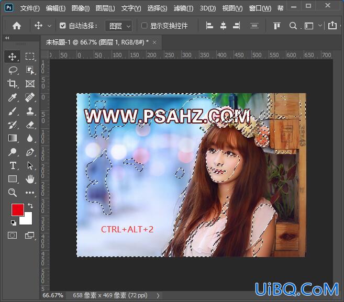Select the Blur tool
This screenshot has width=344, height=302.
point(30,138)
